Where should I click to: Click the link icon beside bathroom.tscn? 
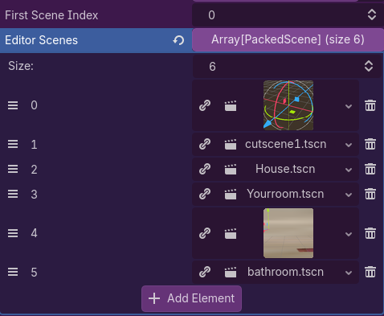(x=205, y=272)
